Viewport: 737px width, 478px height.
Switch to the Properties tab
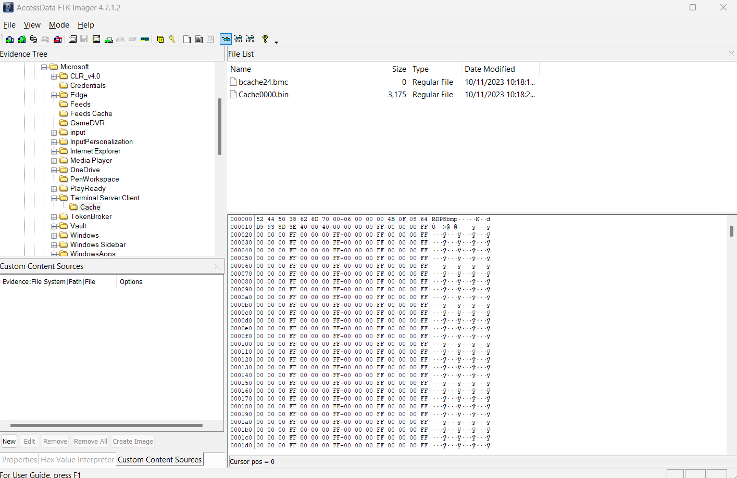coord(20,460)
